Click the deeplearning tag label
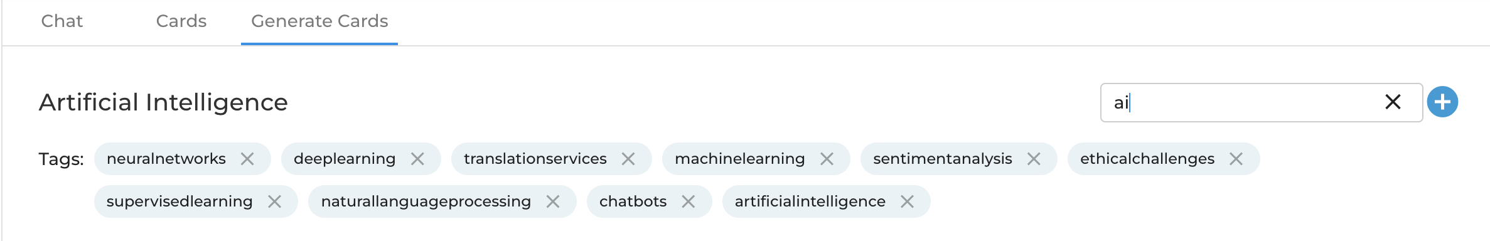Viewport: 1490px width, 241px height. (x=345, y=159)
